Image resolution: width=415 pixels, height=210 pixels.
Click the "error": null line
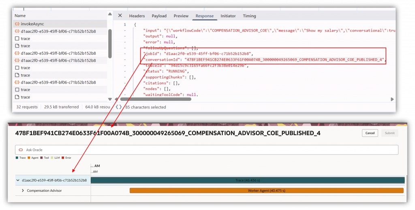pos(159,42)
